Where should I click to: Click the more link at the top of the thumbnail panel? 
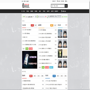tap(66, 25)
